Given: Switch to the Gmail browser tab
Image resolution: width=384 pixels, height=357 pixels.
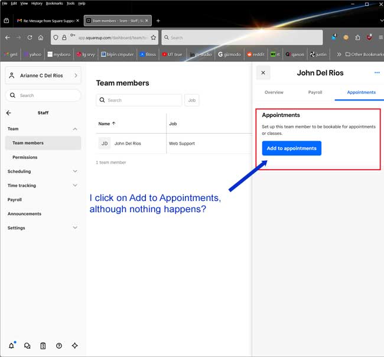Looking at the screenshot, I should click(x=48, y=21).
